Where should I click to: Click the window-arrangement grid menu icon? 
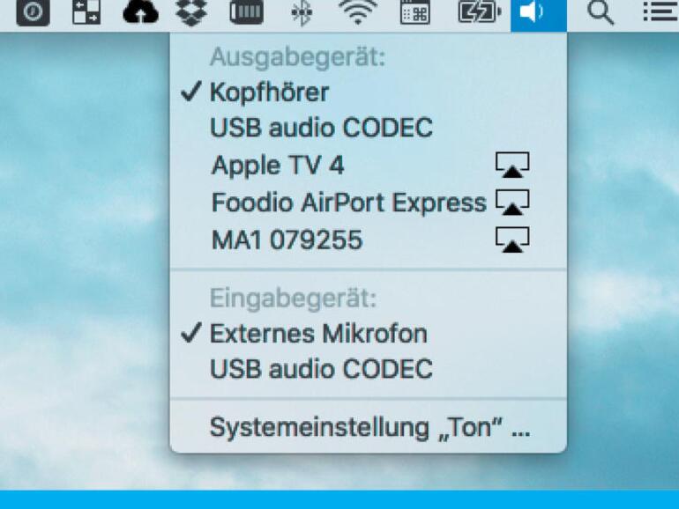click(x=86, y=12)
